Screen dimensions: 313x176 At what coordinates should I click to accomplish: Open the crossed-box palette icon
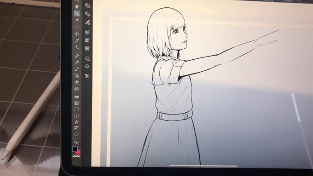click(x=87, y=76)
